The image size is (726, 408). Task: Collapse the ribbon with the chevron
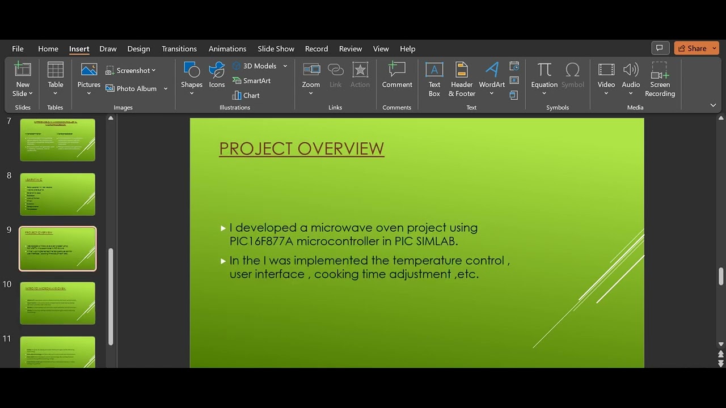[713, 105]
